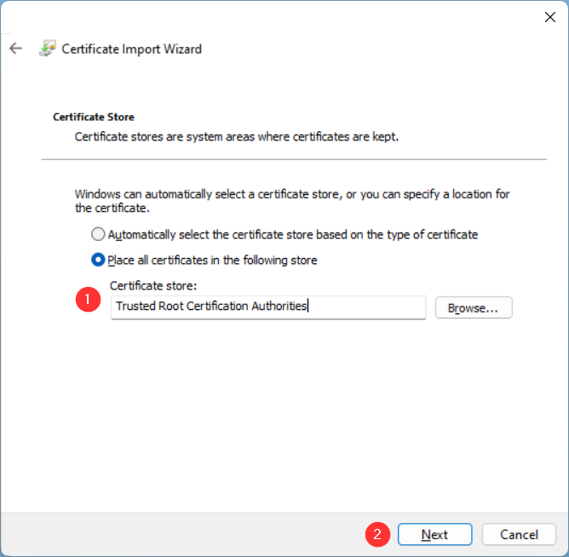This screenshot has width=569, height=557.
Task: Close the wizard with the X icon
Action: [x=549, y=17]
